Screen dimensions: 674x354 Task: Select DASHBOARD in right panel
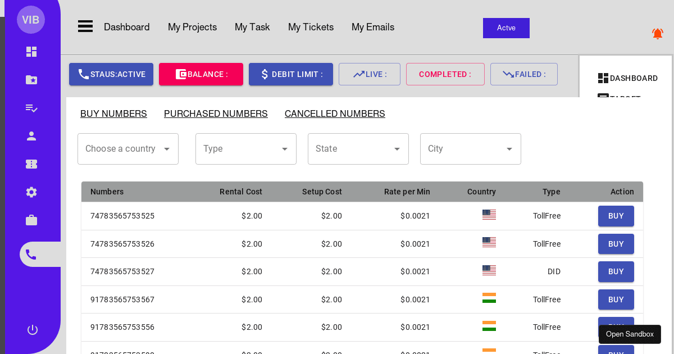(627, 78)
